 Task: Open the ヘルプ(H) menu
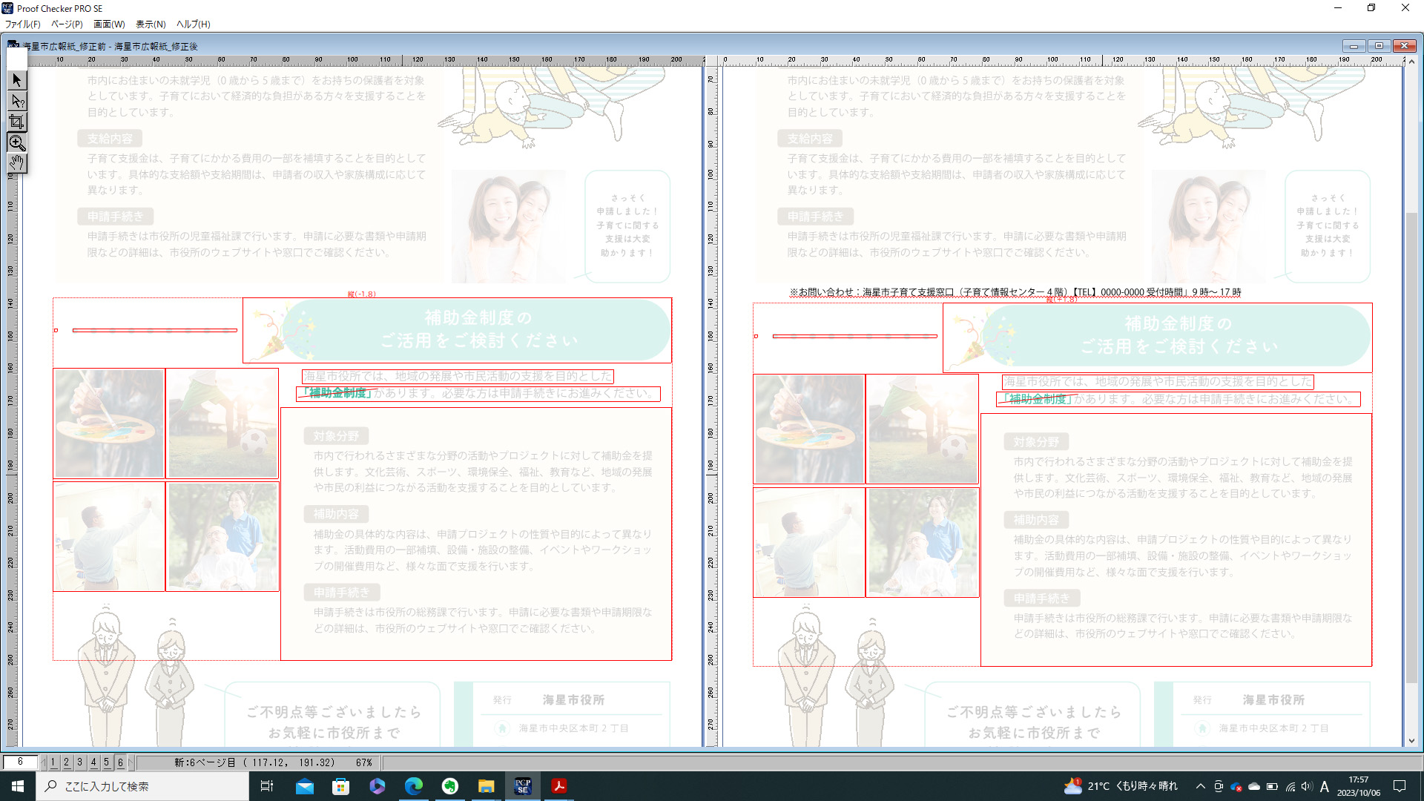(193, 24)
